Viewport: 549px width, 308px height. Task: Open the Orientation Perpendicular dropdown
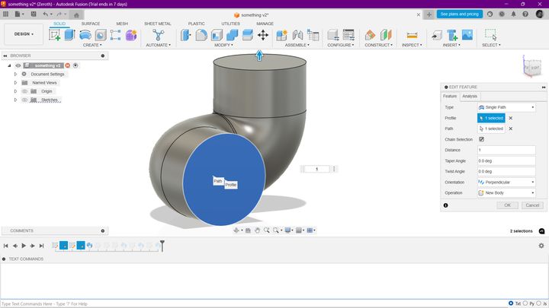click(506, 183)
